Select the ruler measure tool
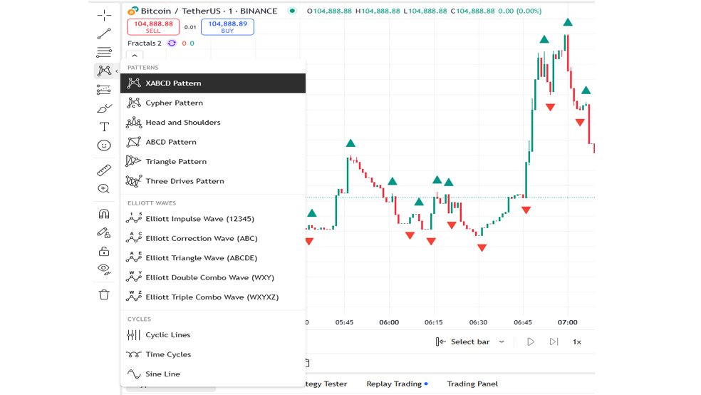701x395 pixels. point(104,170)
